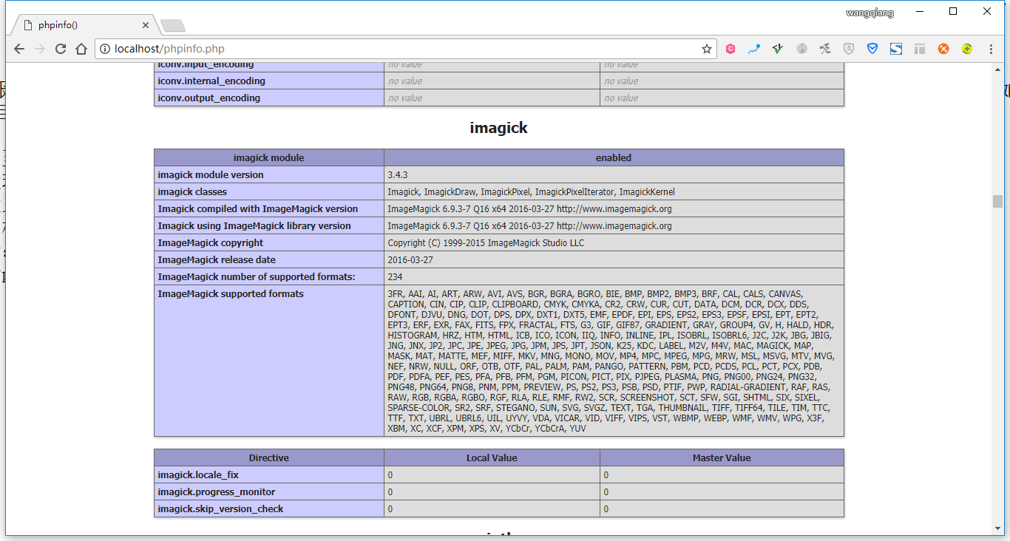Open Chrome's three-dot menu

[x=991, y=49]
